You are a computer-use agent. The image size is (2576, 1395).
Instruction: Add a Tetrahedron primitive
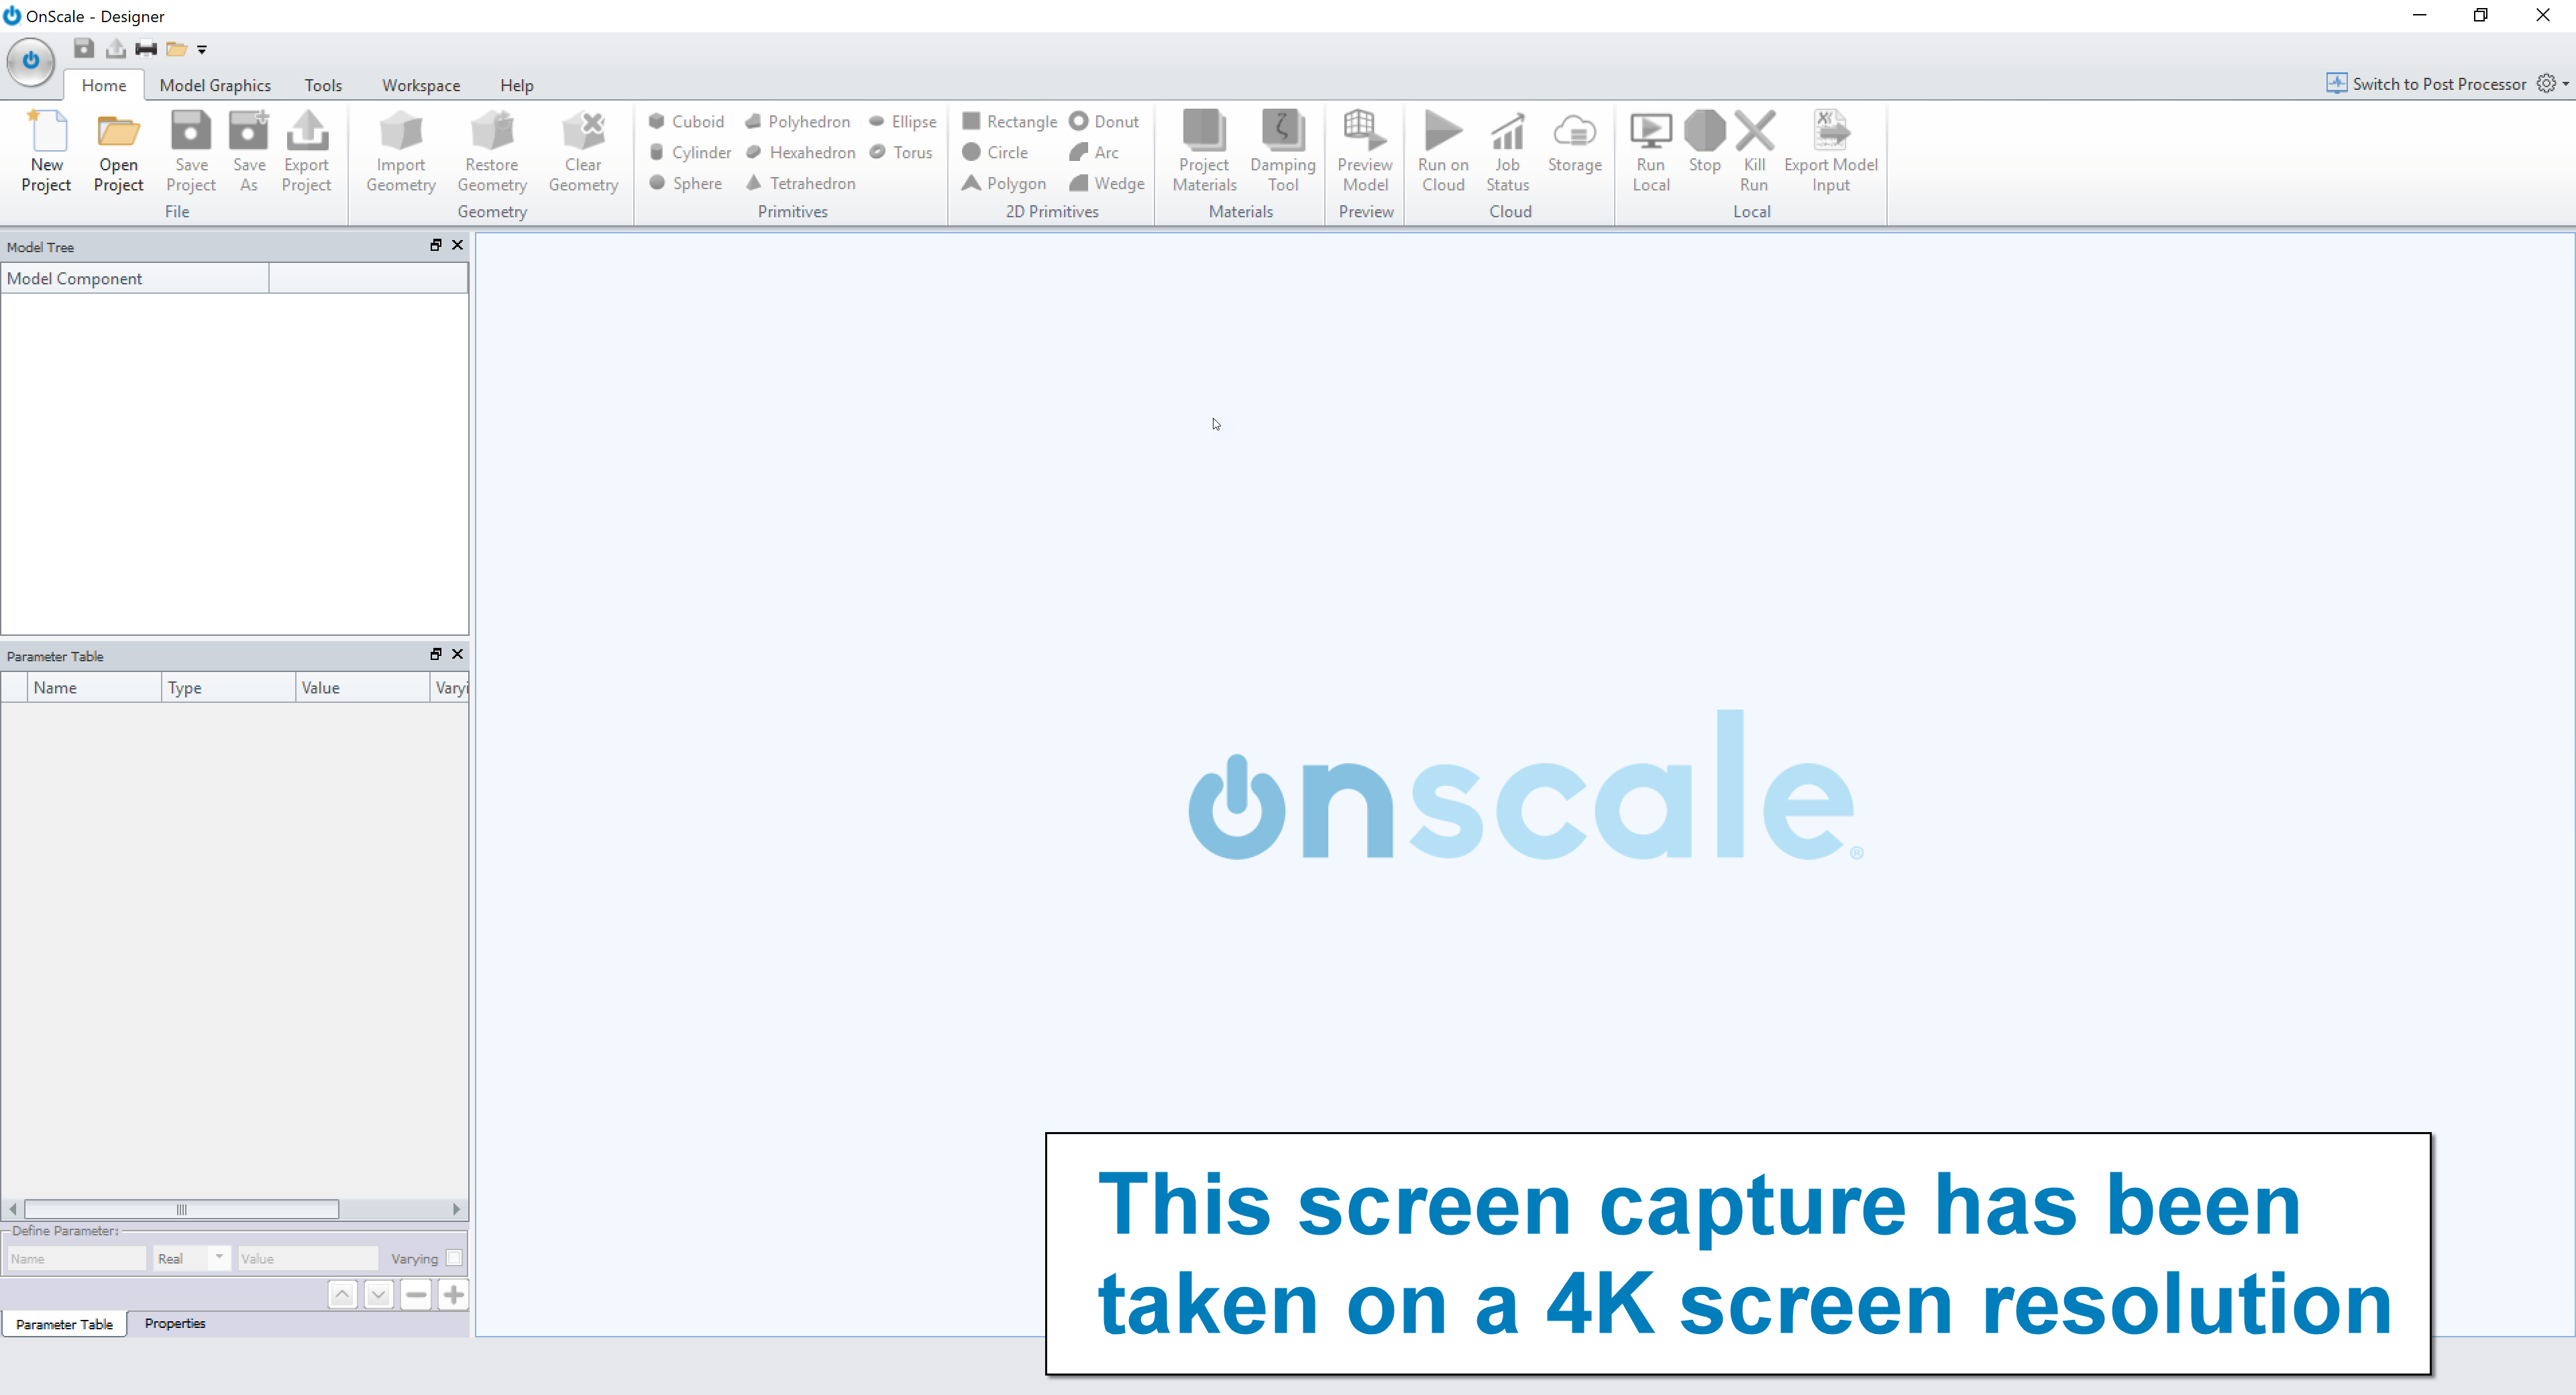click(x=800, y=183)
